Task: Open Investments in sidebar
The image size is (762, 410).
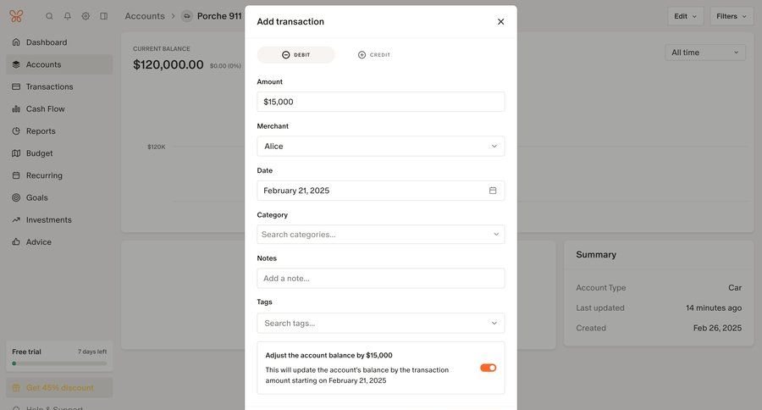Action: tap(59, 220)
